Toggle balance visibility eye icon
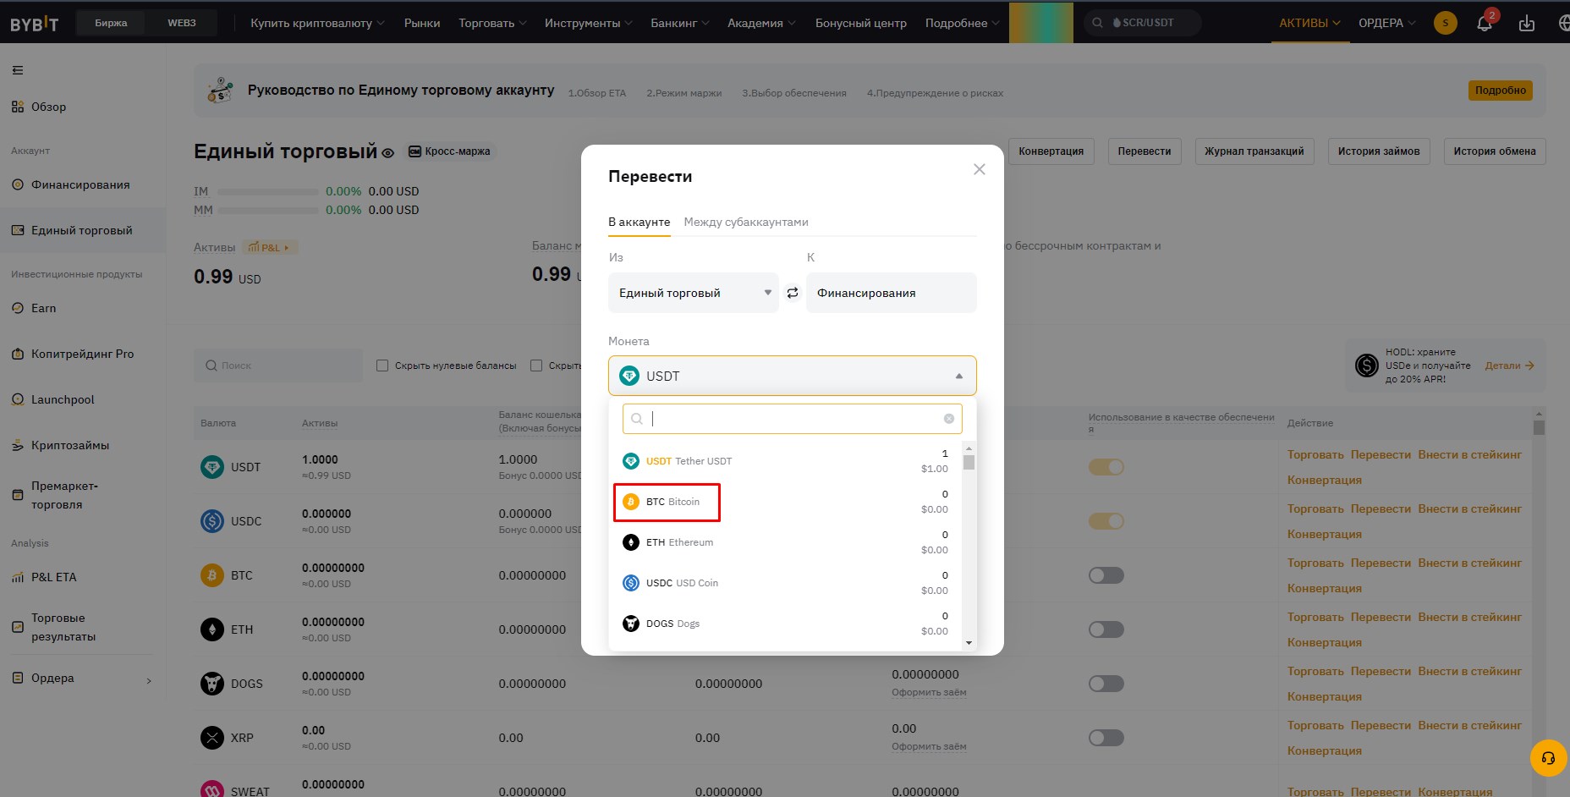1570x797 pixels. 387,153
